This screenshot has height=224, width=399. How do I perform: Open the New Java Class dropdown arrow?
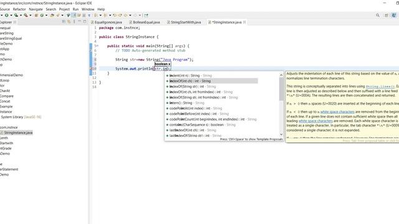[46, 15]
